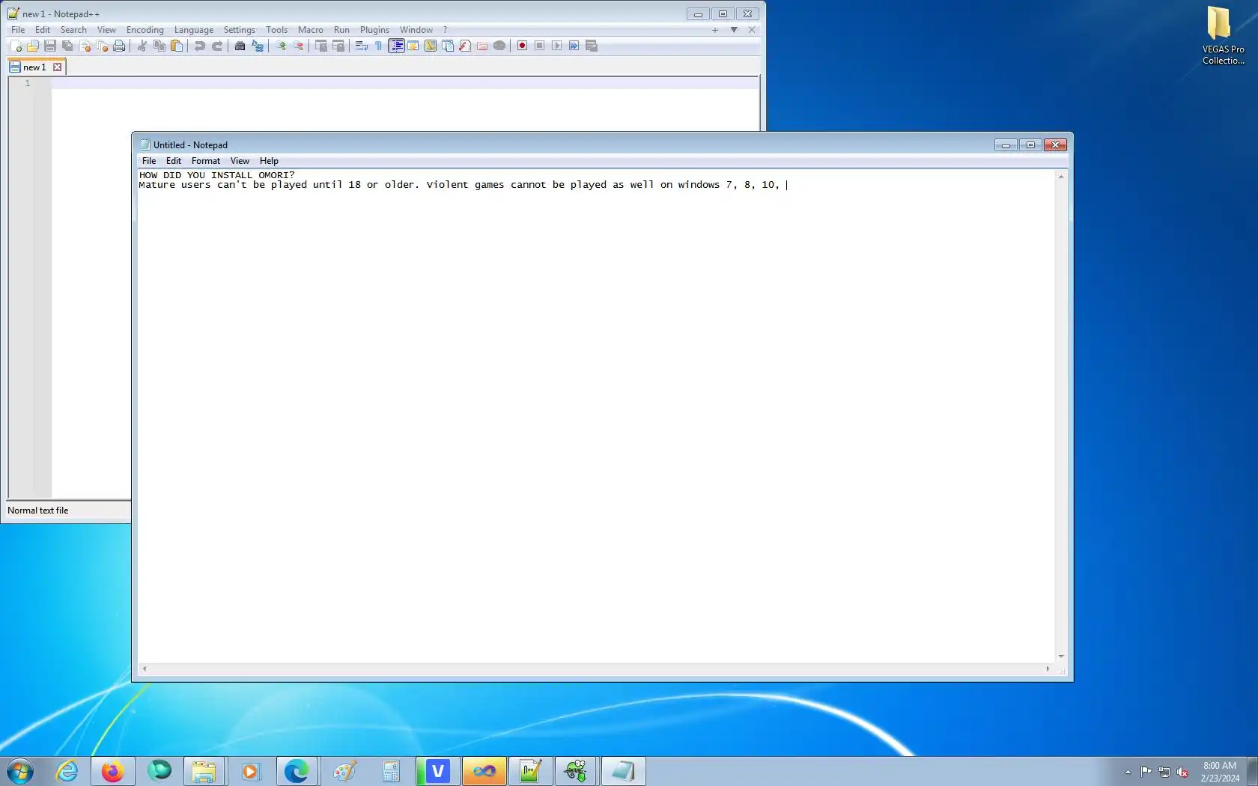Toggle the Function List panel icon
Screen dimensions: 1258x786
[x=465, y=46]
